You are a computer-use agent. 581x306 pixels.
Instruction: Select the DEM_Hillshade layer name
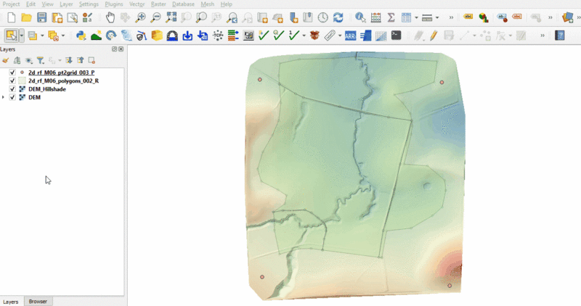click(x=47, y=89)
